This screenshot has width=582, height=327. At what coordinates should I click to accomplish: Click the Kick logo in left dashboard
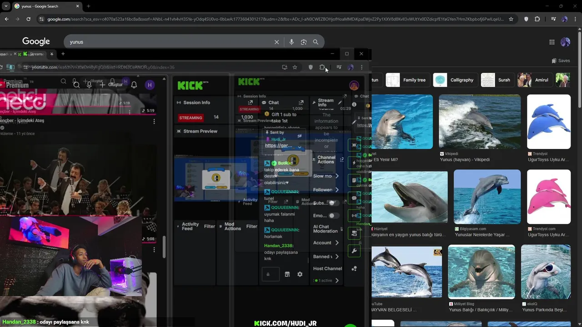pyautogui.click(x=191, y=85)
